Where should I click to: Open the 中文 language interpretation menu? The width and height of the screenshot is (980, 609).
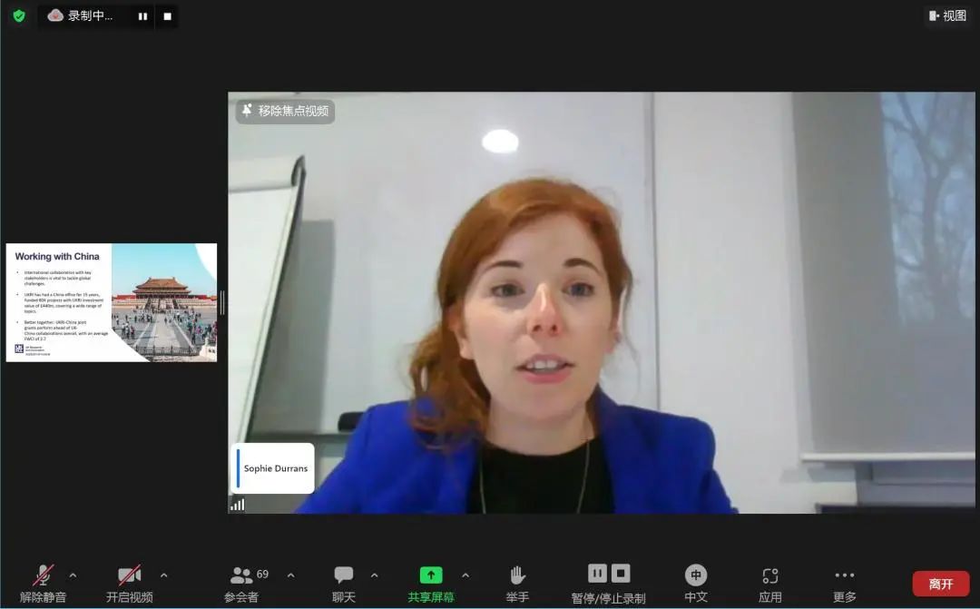696,583
